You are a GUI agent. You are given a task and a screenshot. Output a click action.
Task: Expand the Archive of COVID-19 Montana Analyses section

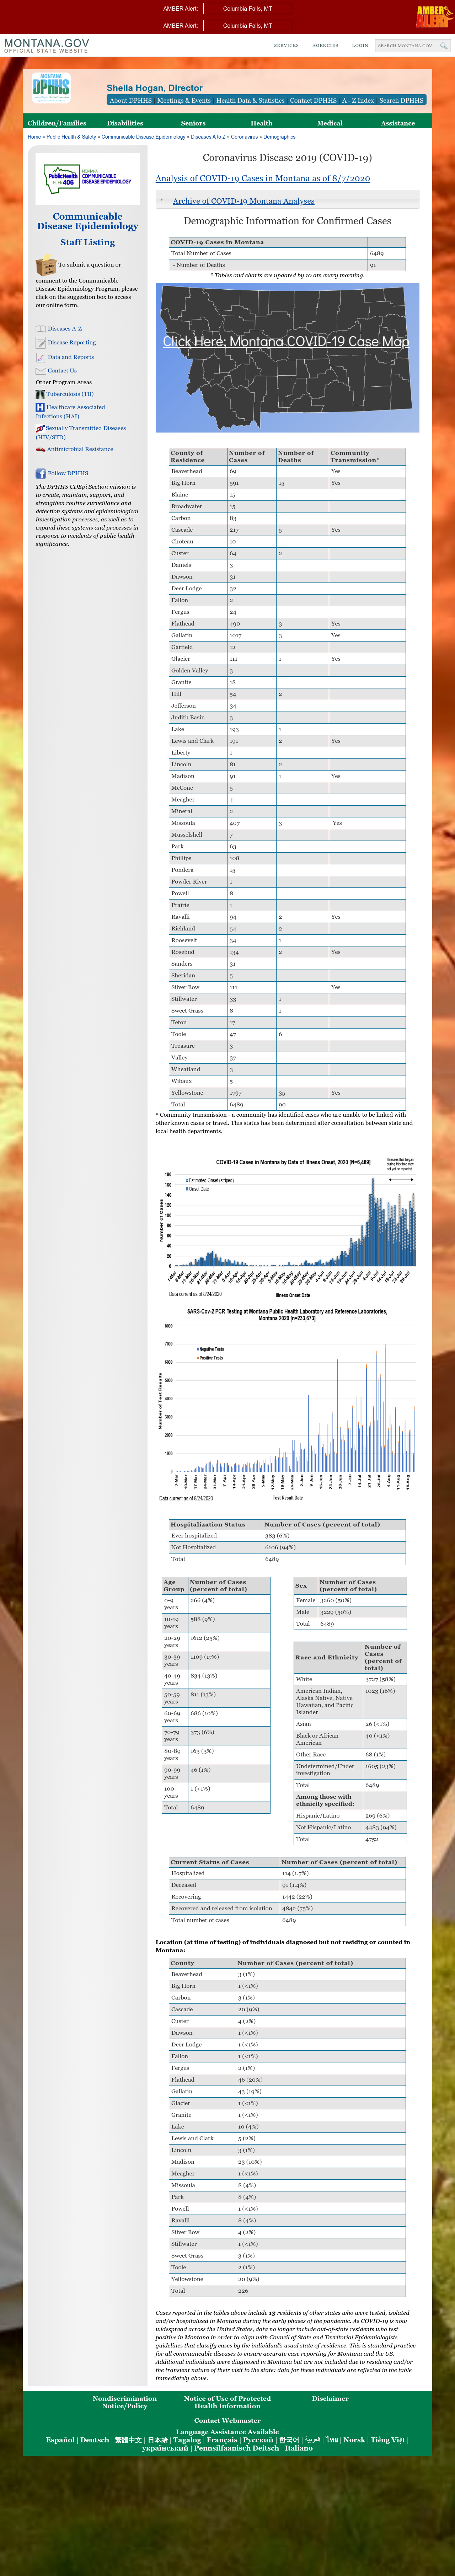243,201
